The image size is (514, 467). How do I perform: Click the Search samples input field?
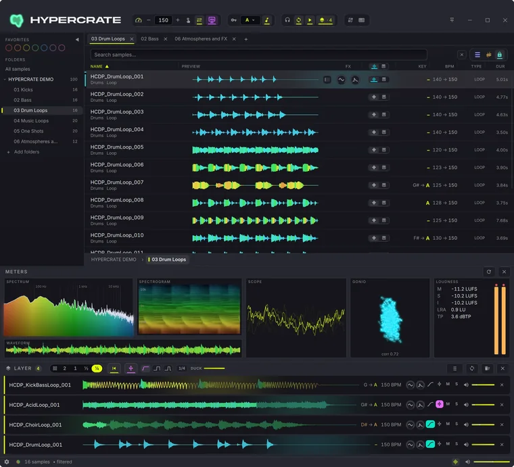(x=258, y=55)
